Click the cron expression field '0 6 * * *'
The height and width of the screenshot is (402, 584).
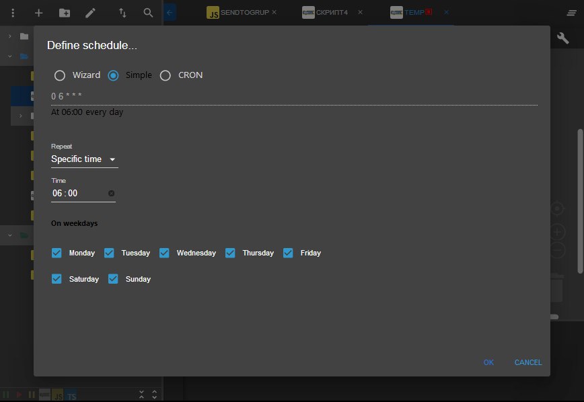[x=294, y=96]
